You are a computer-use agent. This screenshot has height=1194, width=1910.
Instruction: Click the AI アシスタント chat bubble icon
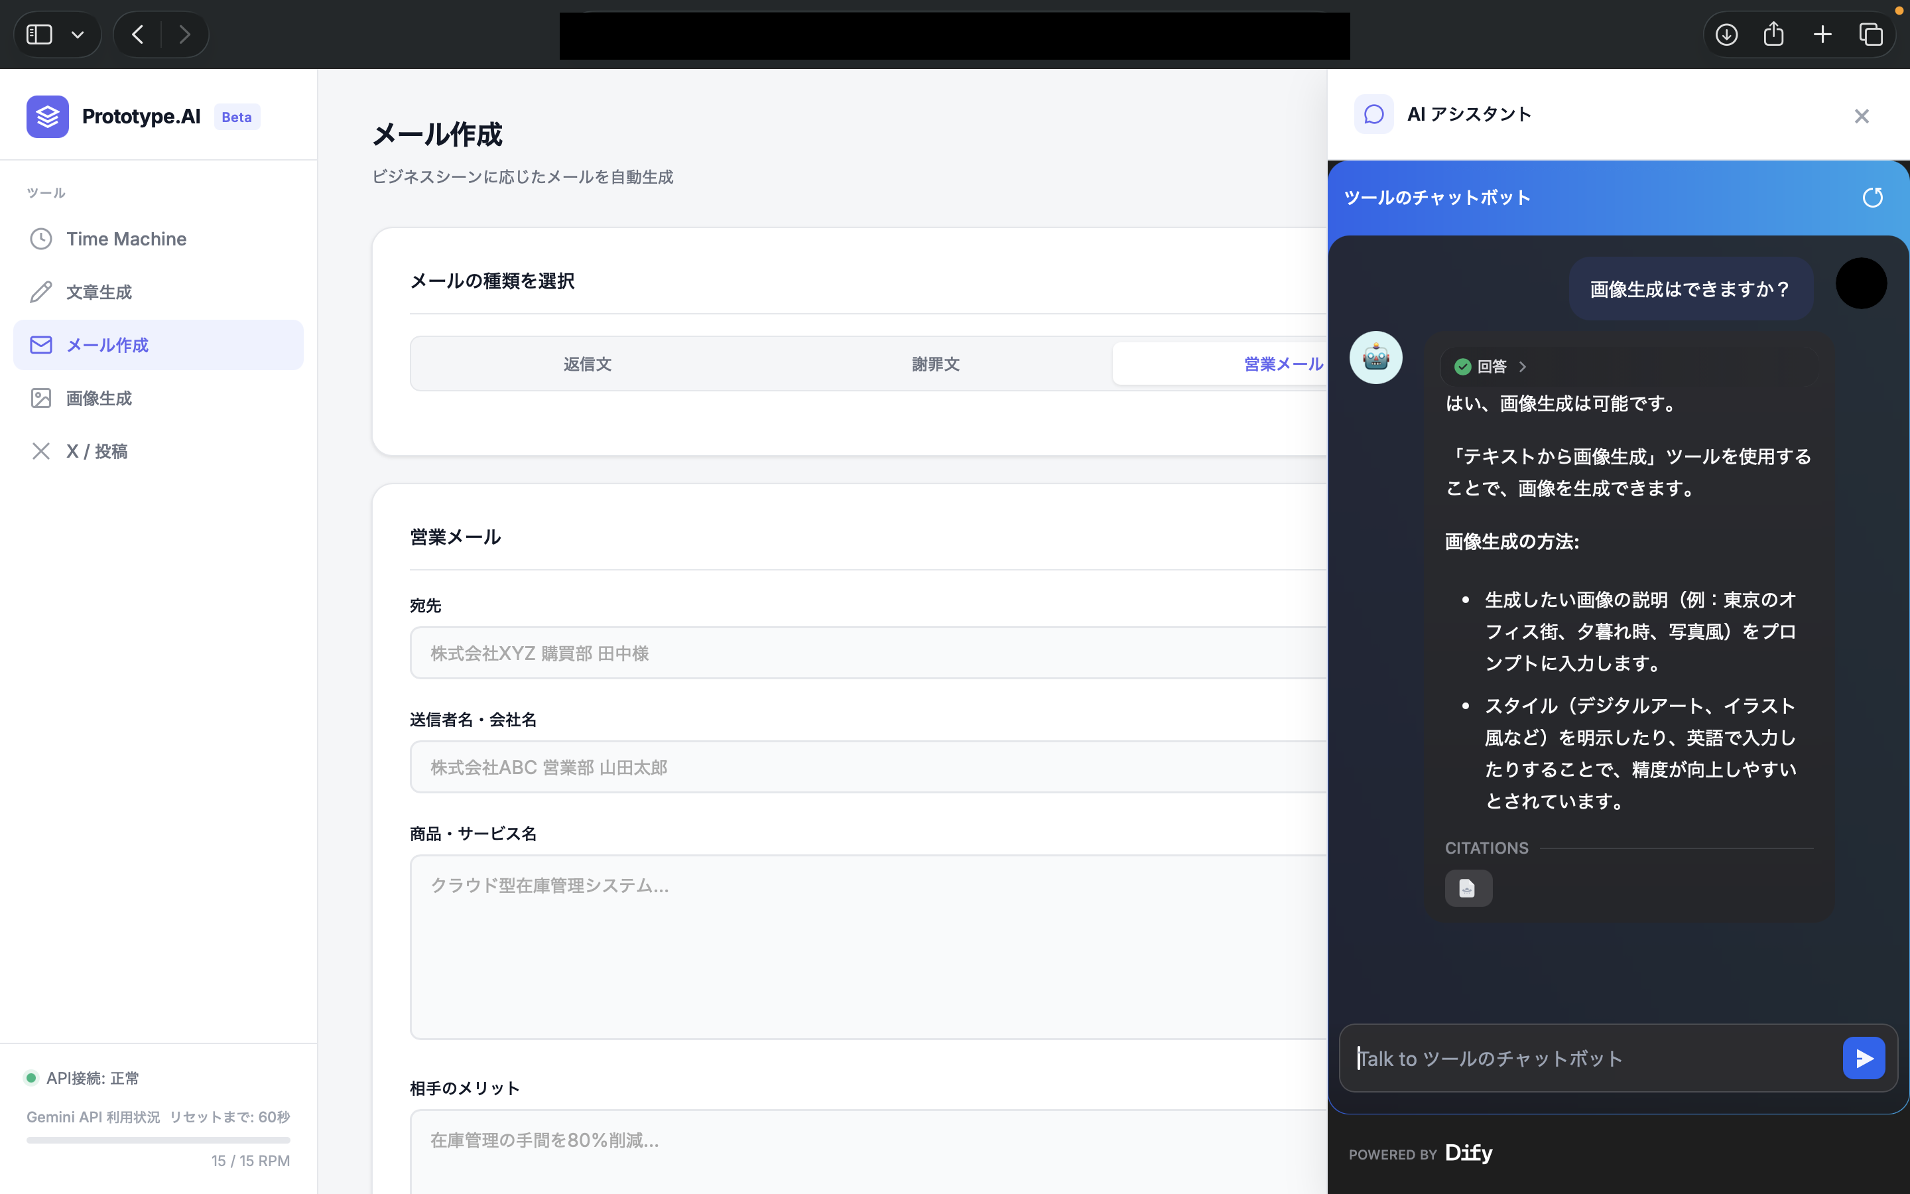coord(1374,115)
